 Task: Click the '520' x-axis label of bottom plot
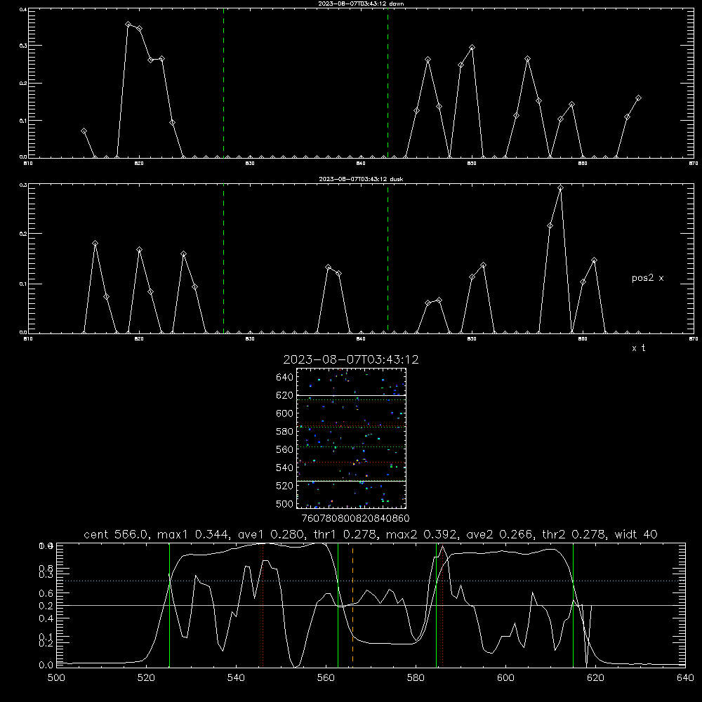click(x=146, y=678)
